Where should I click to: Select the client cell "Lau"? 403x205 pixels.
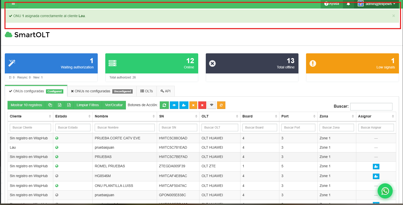coord(13,147)
